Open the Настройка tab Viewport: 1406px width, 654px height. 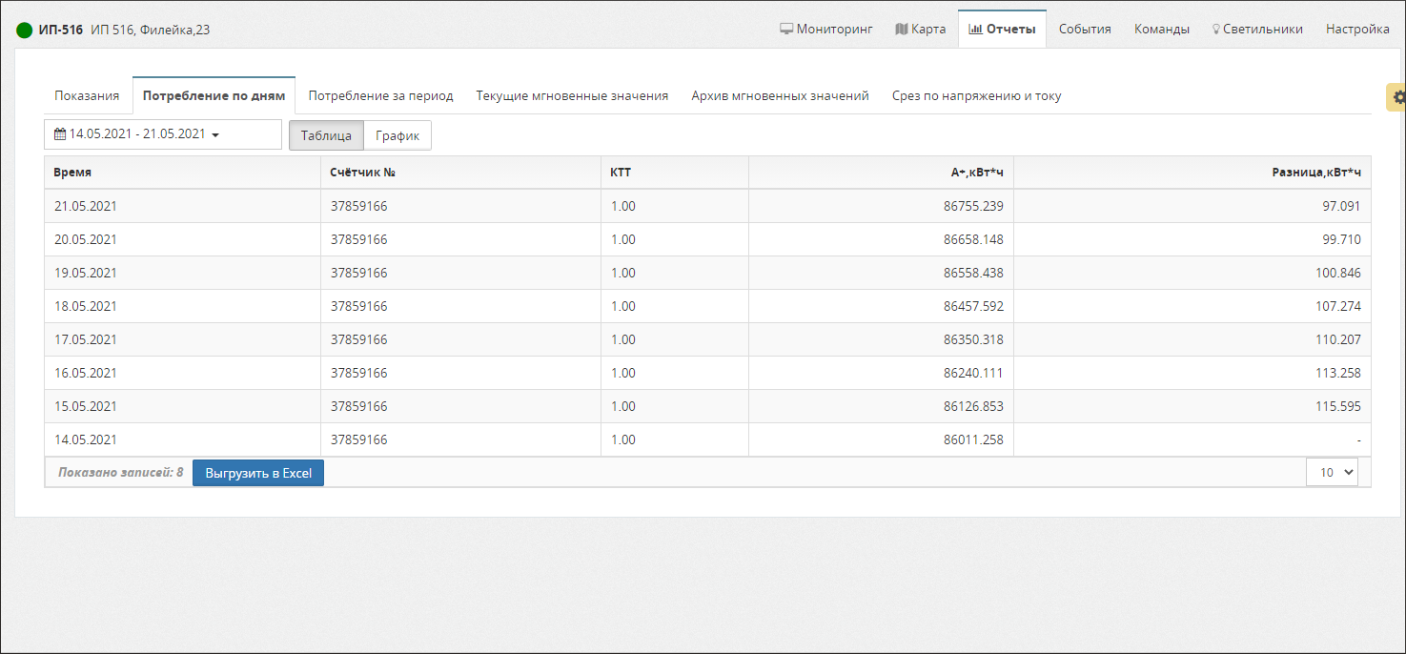[x=1356, y=29]
